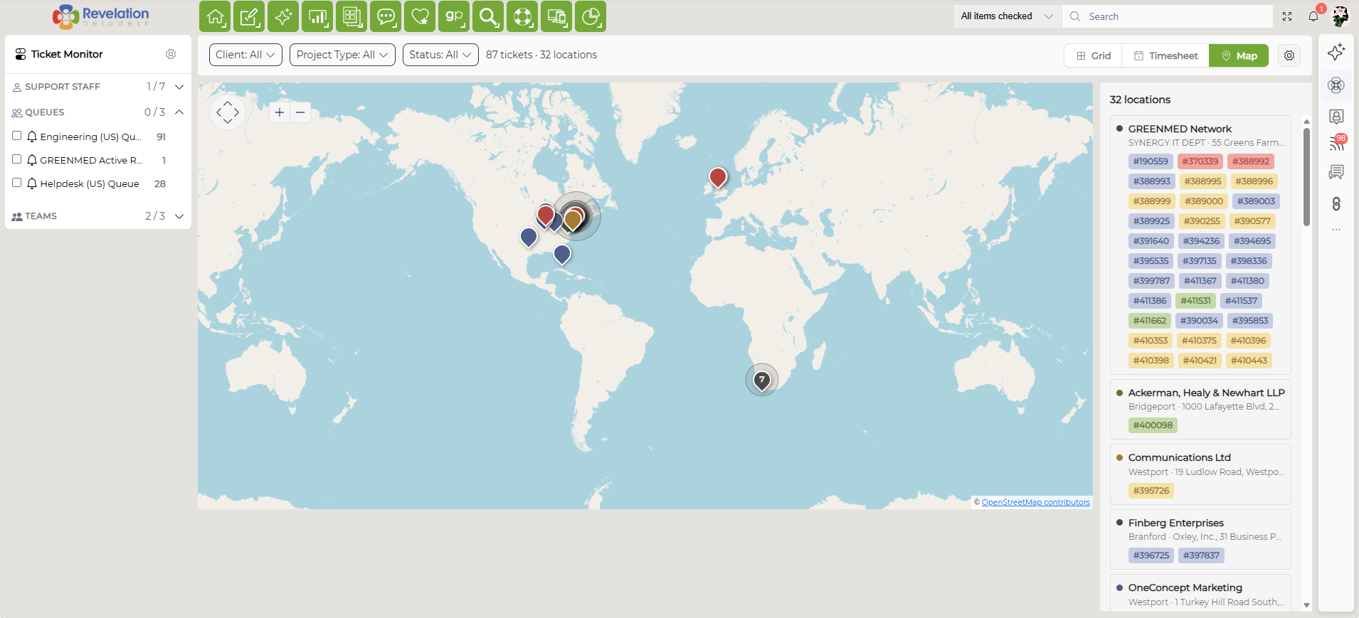Screen dimensions: 1359x618
Task: Click the notification bell icon
Action: (x=1313, y=16)
